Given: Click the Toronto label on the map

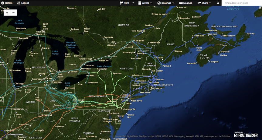Looking at the screenshot, I should coord(89,65).
